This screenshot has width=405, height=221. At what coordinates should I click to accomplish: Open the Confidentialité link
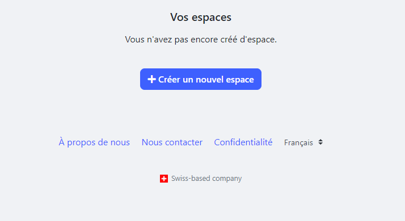point(243,142)
